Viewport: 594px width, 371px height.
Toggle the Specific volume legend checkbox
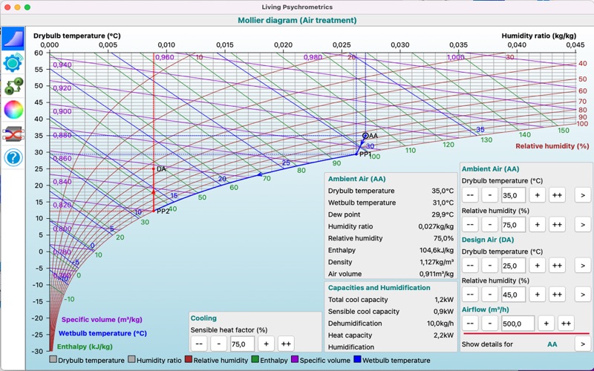(x=295, y=359)
